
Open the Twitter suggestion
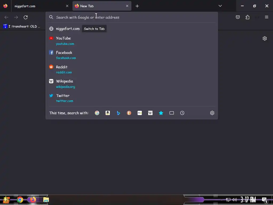click(x=132, y=98)
